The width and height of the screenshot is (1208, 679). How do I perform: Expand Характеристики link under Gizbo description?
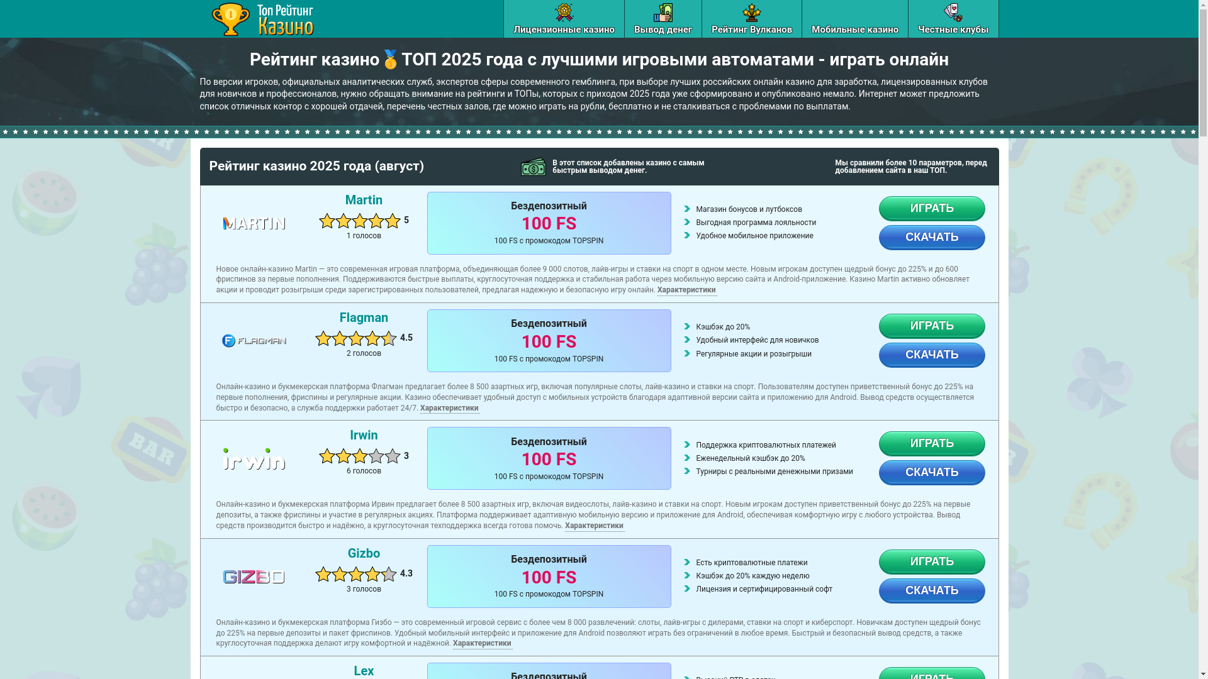pos(482,644)
